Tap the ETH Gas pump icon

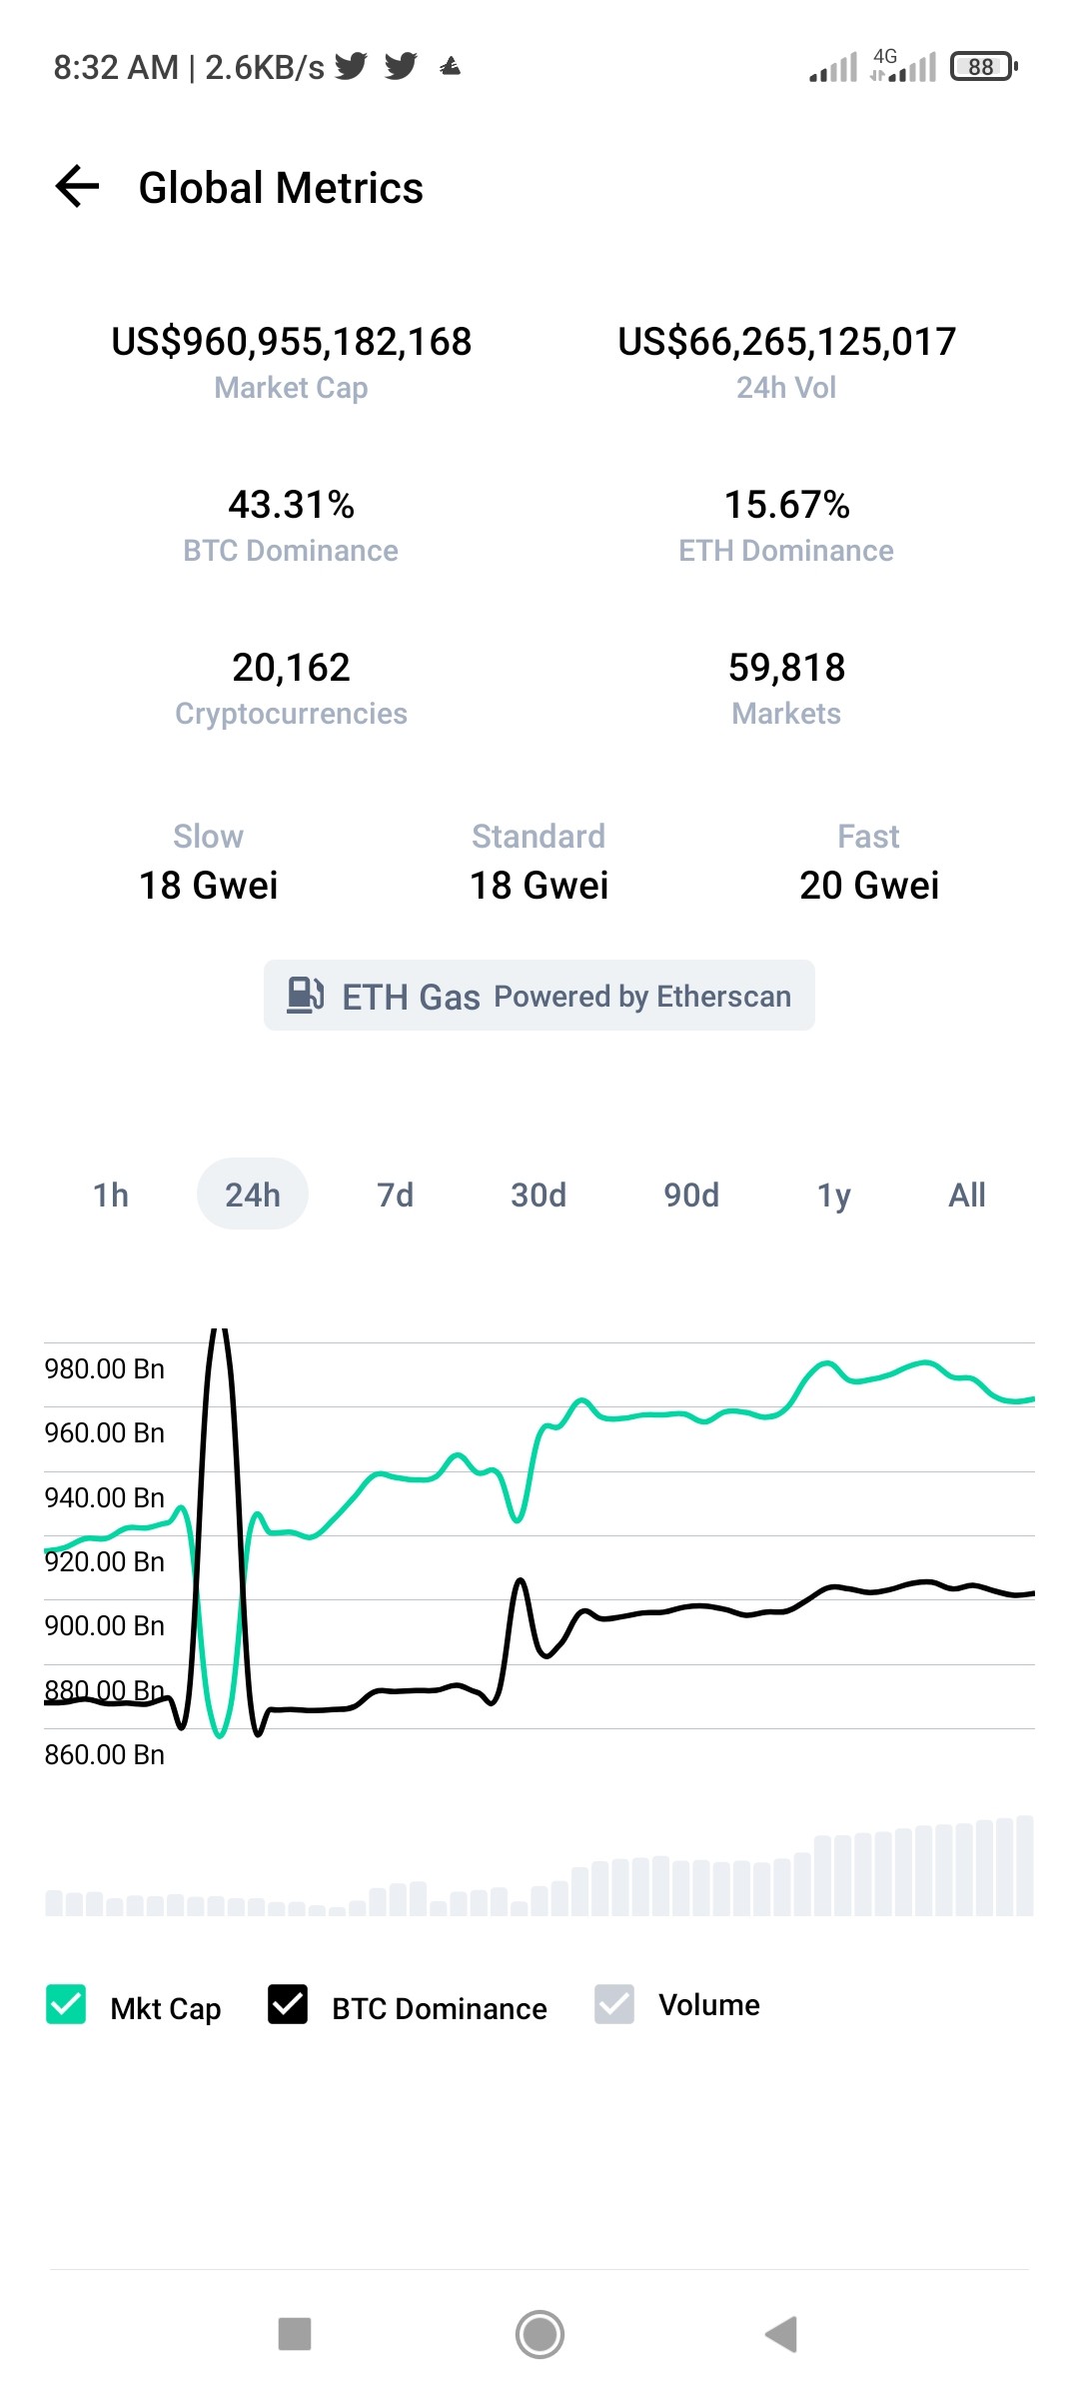[x=306, y=996]
